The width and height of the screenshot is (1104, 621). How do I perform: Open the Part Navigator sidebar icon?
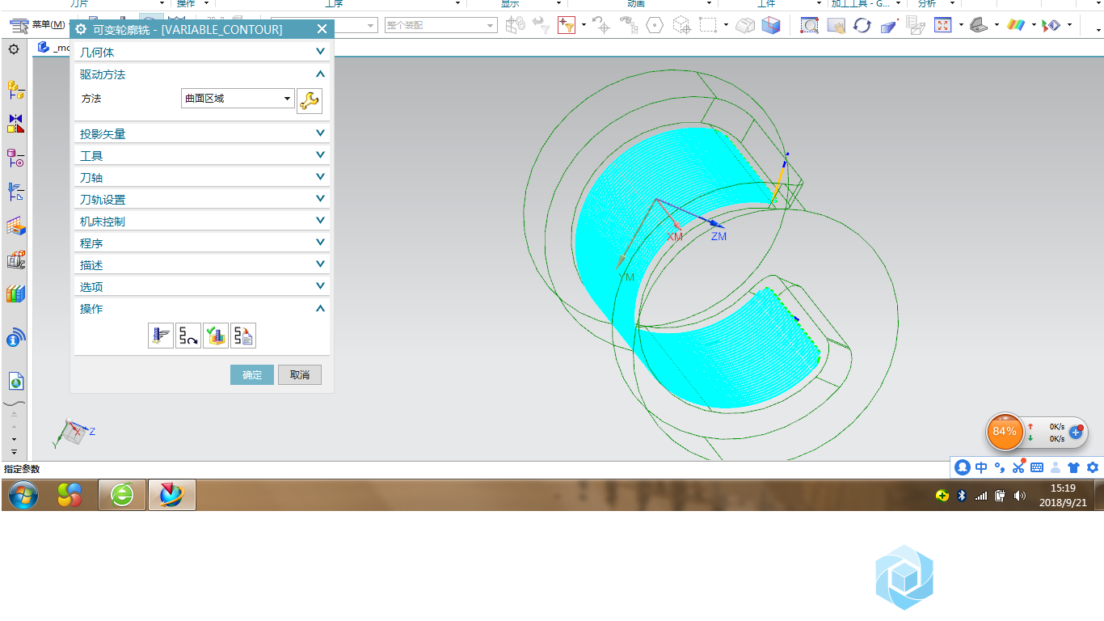tap(15, 157)
